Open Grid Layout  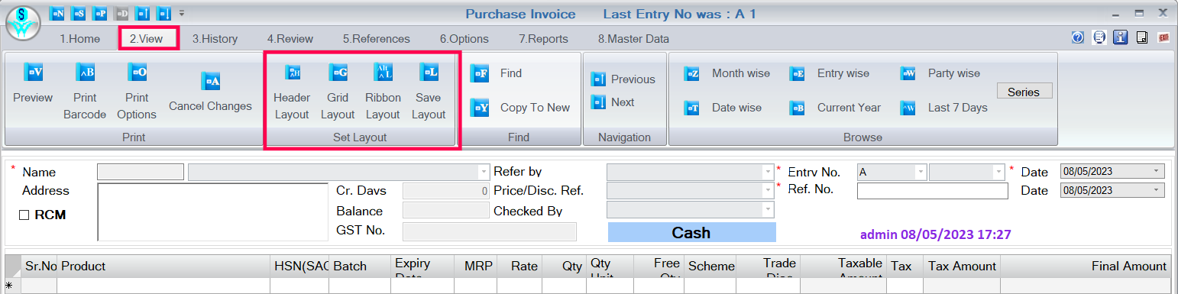(338, 92)
